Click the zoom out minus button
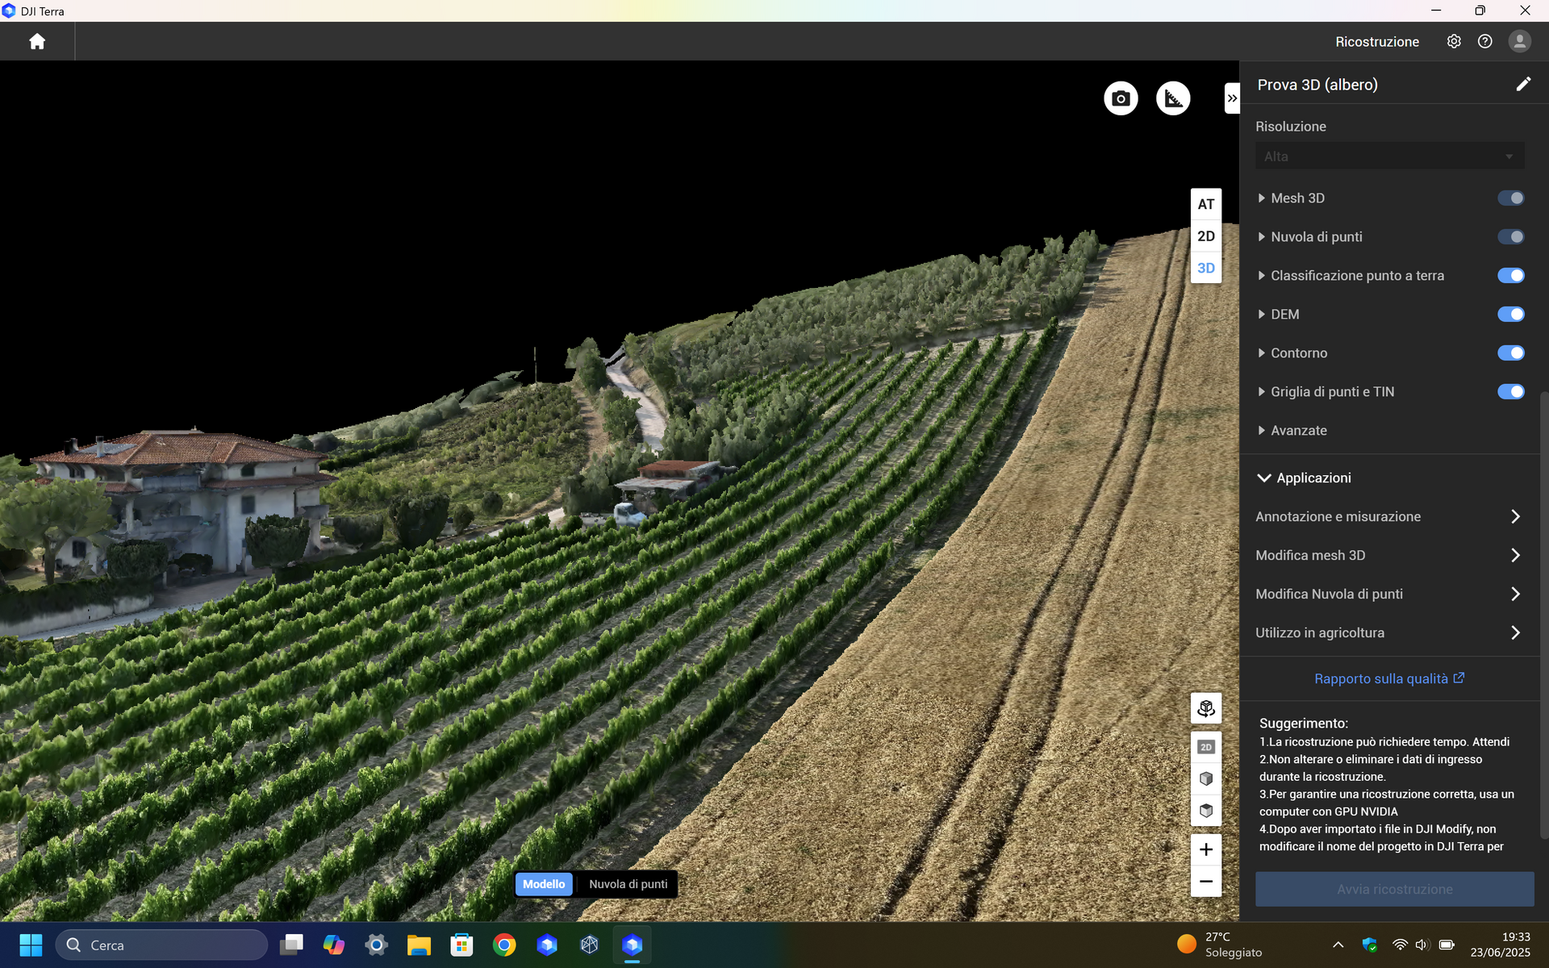The image size is (1549, 968). click(x=1205, y=881)
